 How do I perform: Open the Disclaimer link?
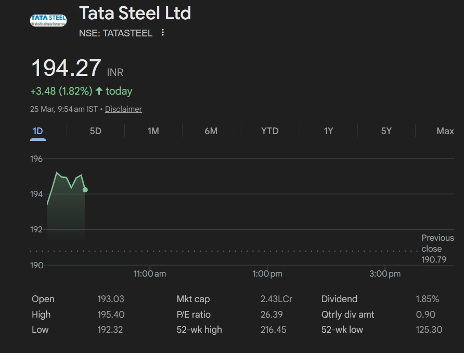[x=123, y=109]
